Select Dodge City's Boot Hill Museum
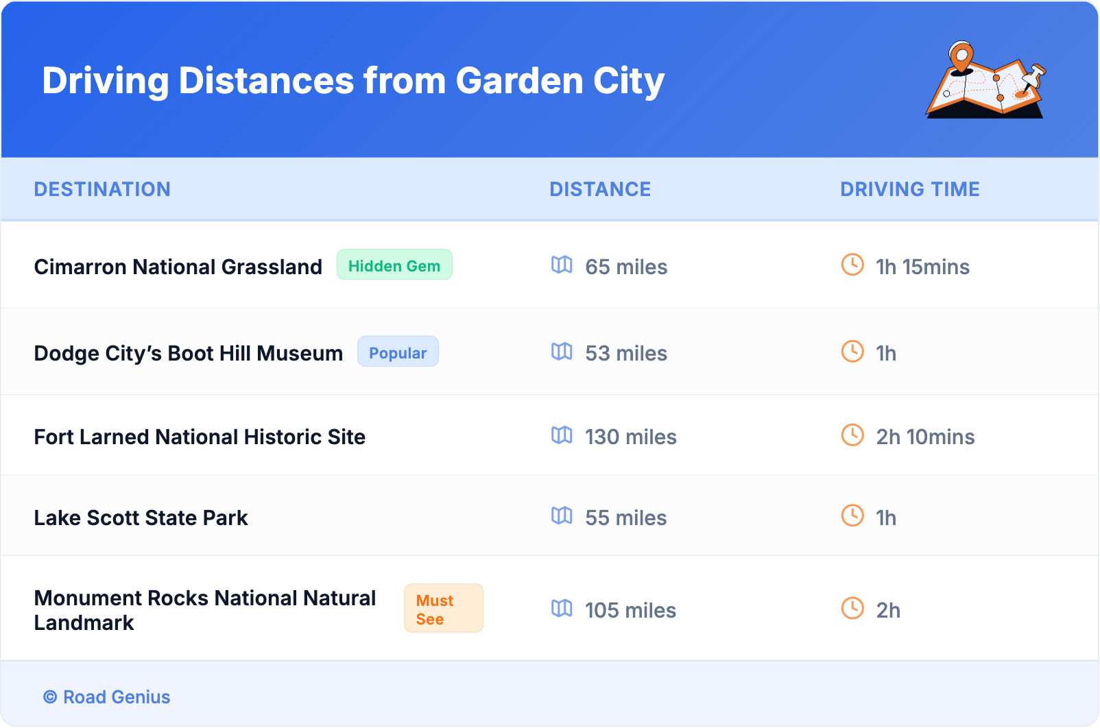Image resolution: width=1100 pixels, height=728 pixels. 188,353
